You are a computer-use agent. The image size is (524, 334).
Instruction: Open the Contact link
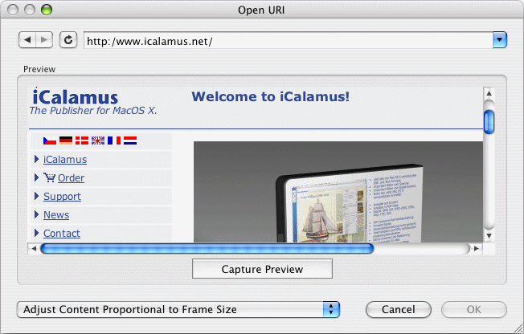click(x=62, y=233)
